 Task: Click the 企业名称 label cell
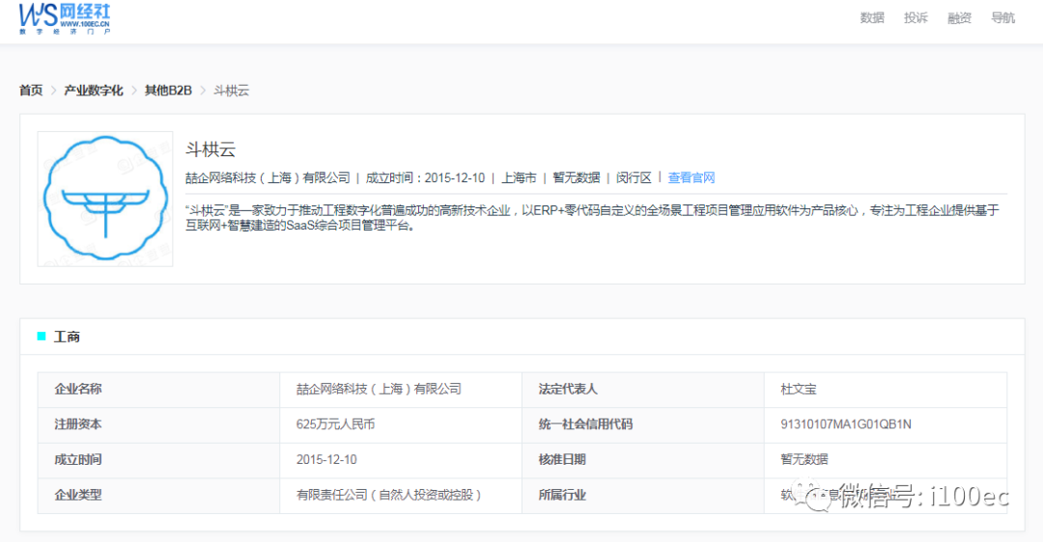(x=159, y=390)
